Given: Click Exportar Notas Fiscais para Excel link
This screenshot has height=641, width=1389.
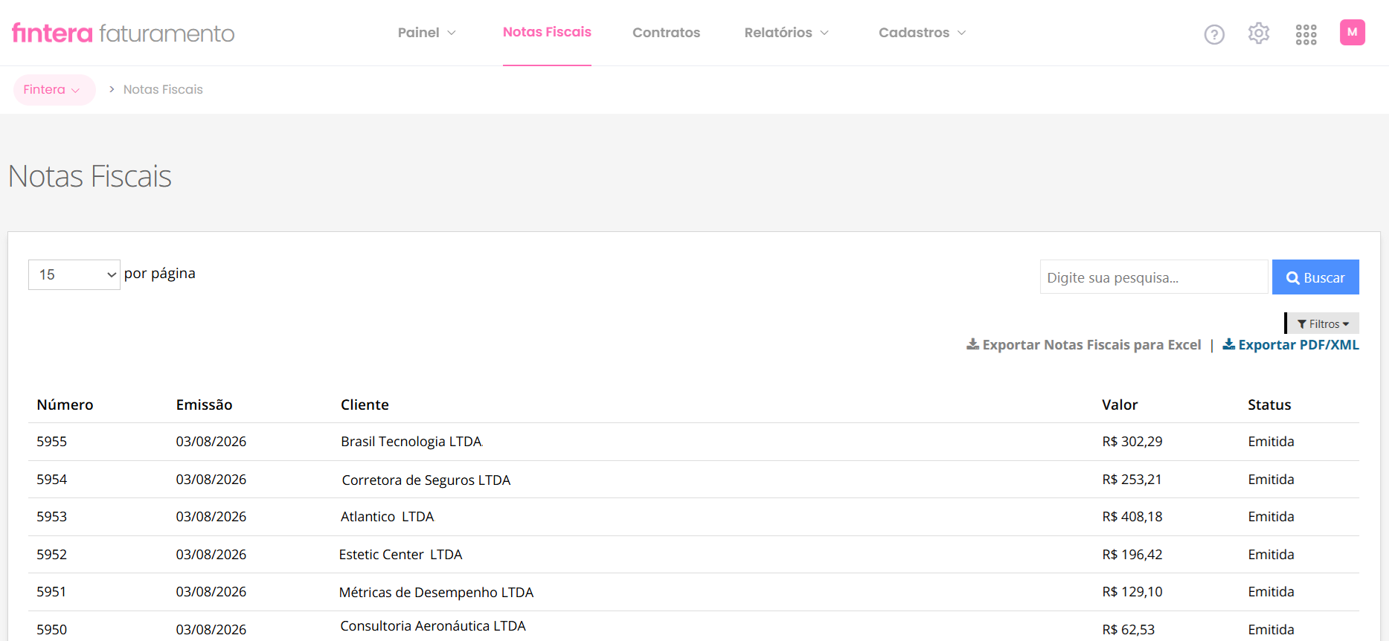Looking at the screenshot, I should pos(1083,344).
